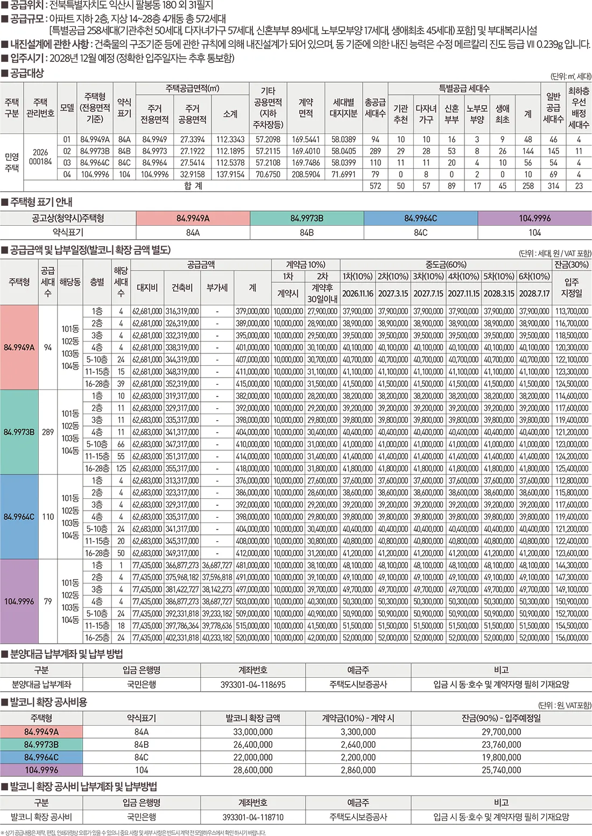Image resolution: width=592 pixels, height=836 pixels.
Task: Select the 주택형 표기 안내 heading
Action: tap(37, 202)
